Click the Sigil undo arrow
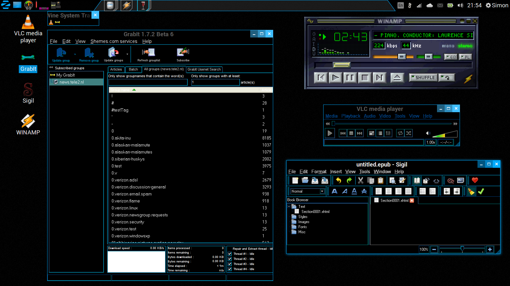This screenshot has height=286, width=510. coord(339,180)
